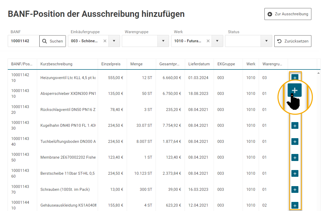Clear the Einkäufergruppe selection with X
This screenshot has height=211, width=322.
tap(105, 41)
